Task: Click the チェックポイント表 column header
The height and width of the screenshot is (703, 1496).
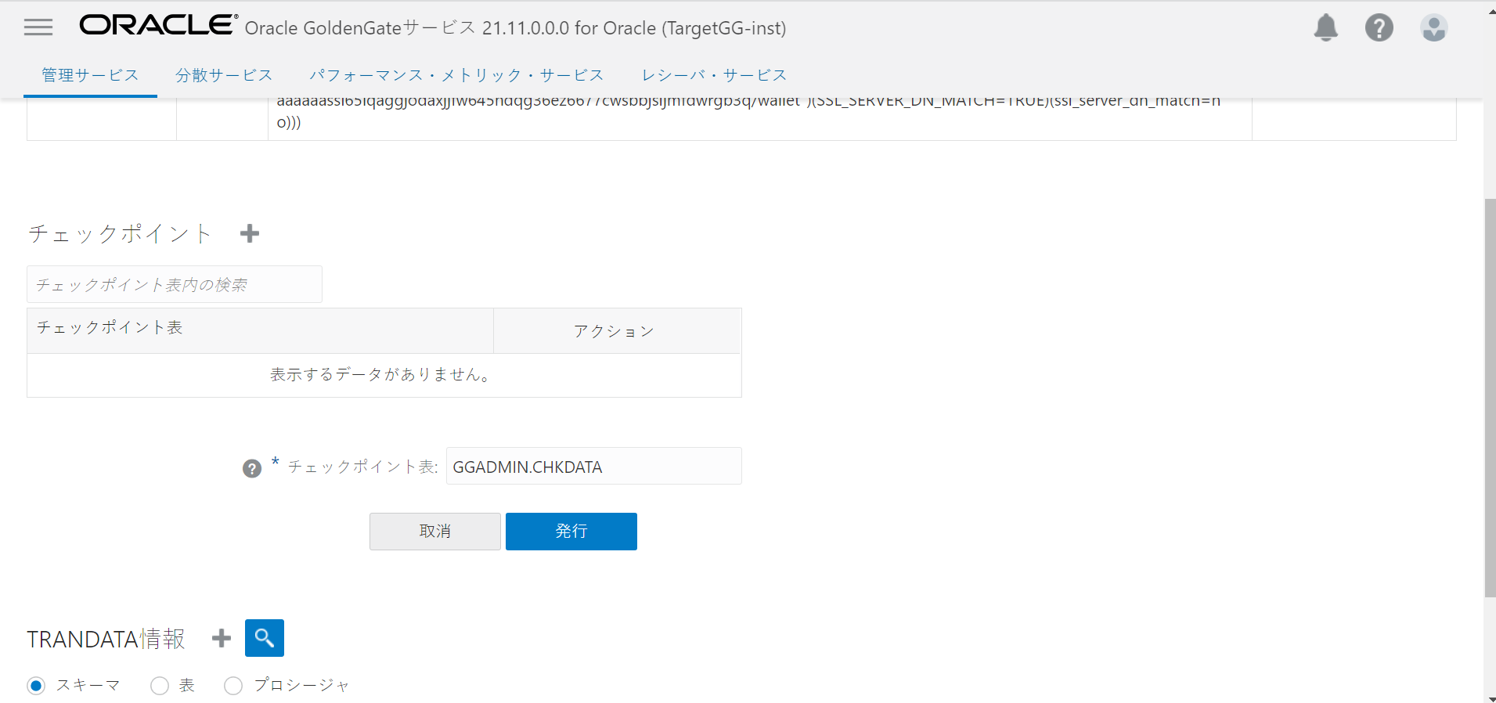Action: coord(260,330)
